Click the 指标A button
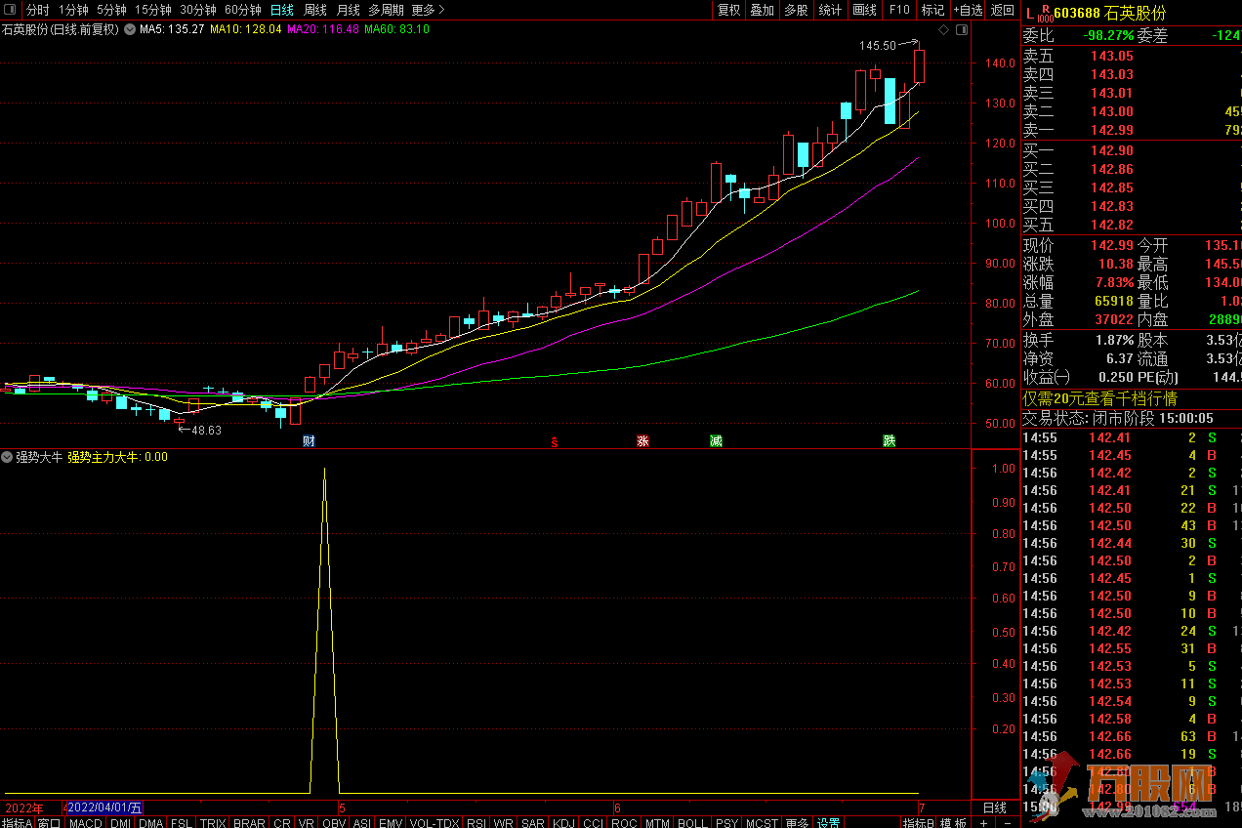 (17, 823)
